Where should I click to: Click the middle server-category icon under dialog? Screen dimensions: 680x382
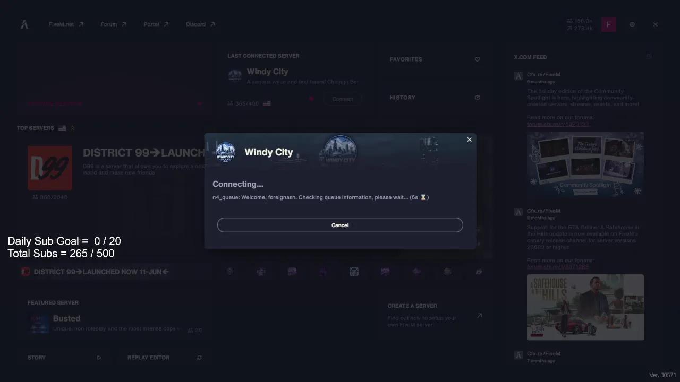click(354, 272)
